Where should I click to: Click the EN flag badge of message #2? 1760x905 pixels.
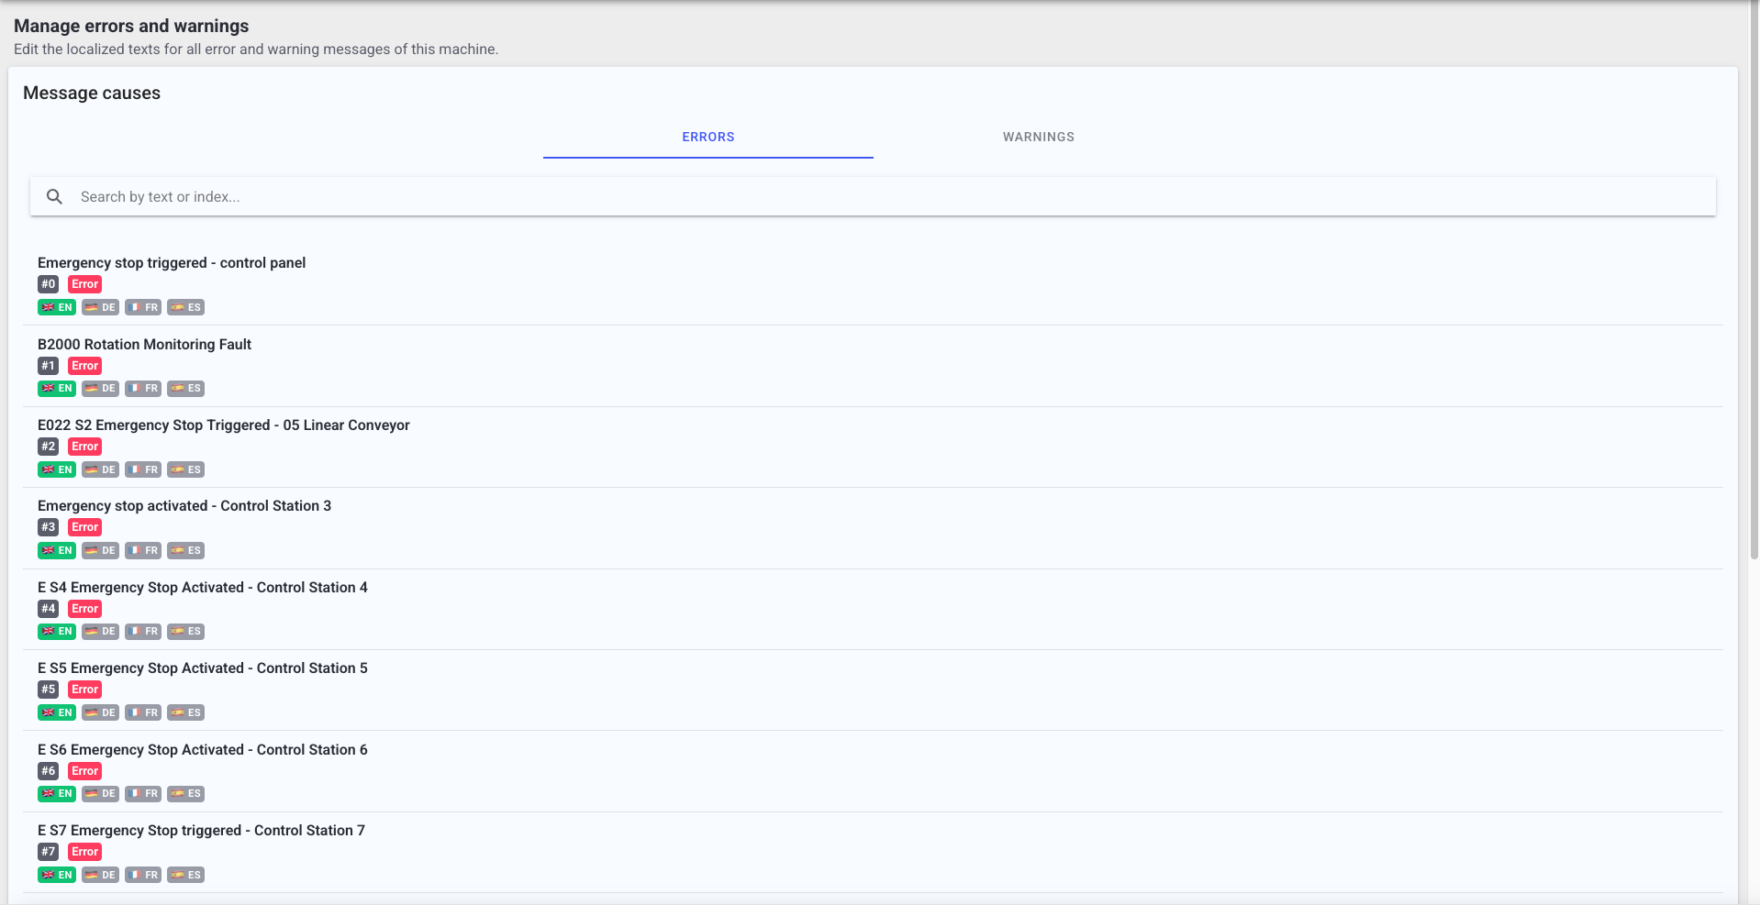pos(57,469)
